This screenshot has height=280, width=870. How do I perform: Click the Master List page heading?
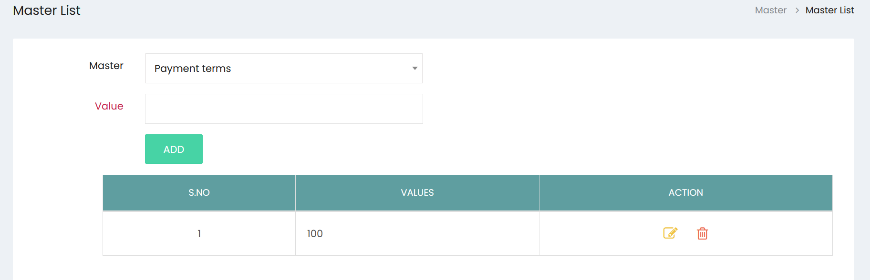(47, 10)
